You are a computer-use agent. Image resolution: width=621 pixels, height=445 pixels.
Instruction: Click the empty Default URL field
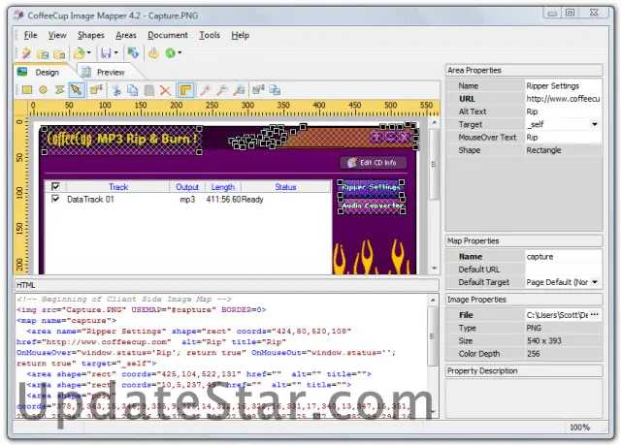click(563, 270)
